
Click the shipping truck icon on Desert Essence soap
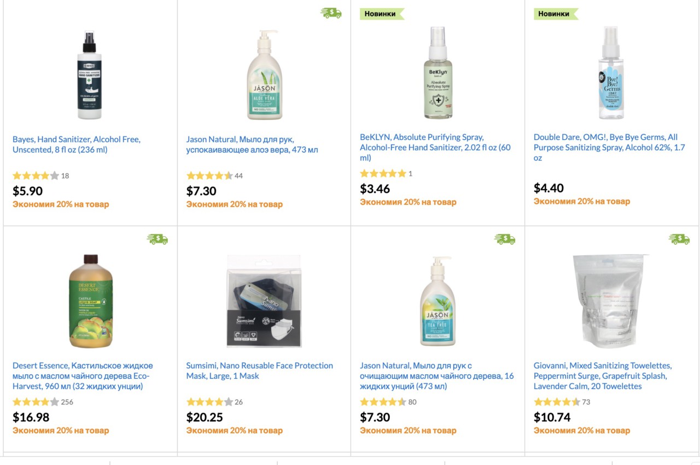(x=157, y=239)
